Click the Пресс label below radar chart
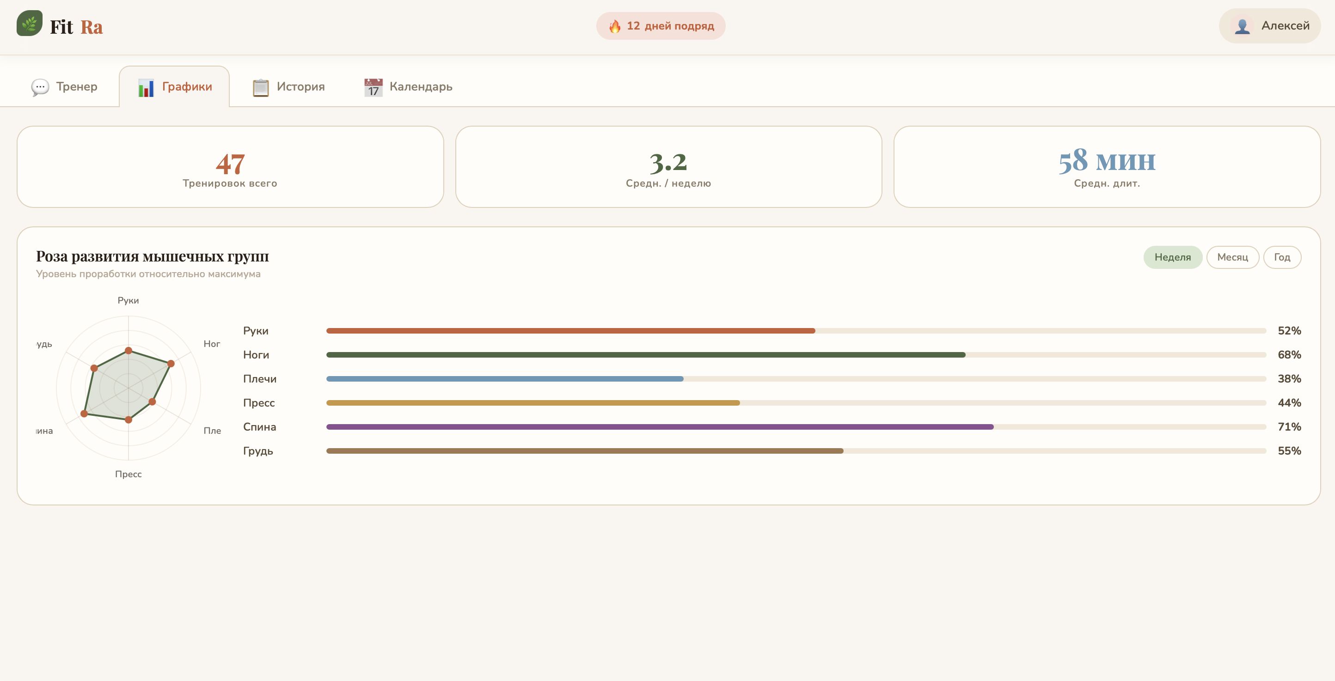 tap(128, 474)
